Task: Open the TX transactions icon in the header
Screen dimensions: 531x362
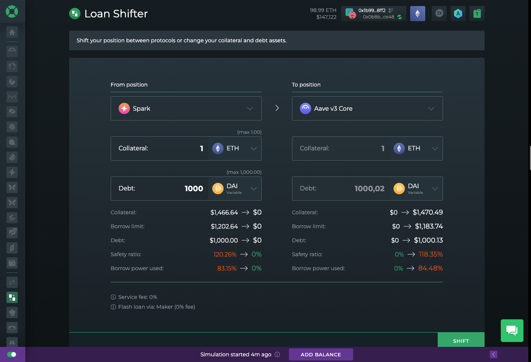Action: [439, 14]
